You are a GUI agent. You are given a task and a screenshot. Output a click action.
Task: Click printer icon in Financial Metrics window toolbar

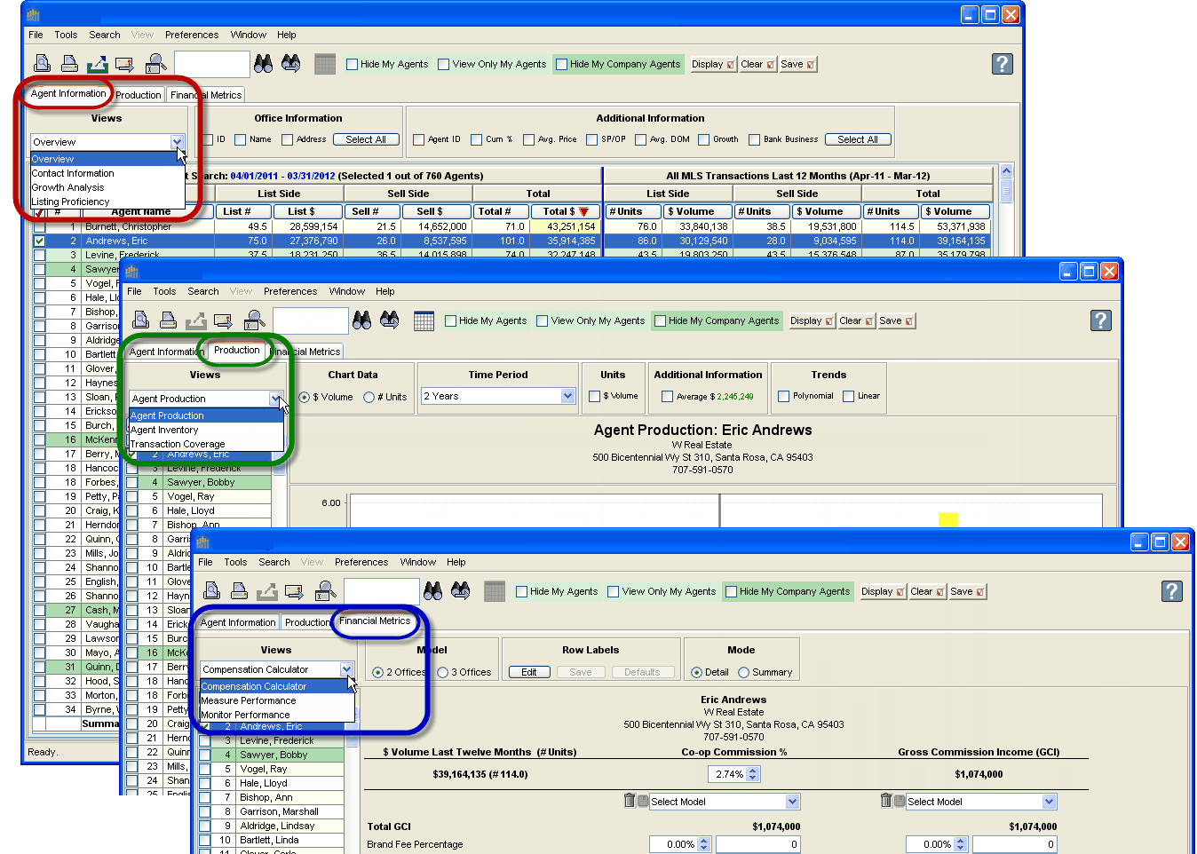(x=239, y=590)
